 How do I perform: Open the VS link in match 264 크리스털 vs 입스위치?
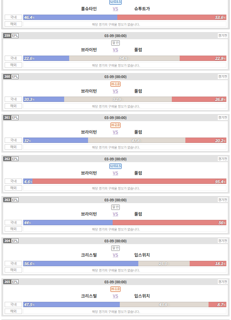click(115, 255)
